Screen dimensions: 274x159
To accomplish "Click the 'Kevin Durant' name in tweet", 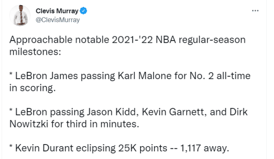I will [x=44, y=148].
